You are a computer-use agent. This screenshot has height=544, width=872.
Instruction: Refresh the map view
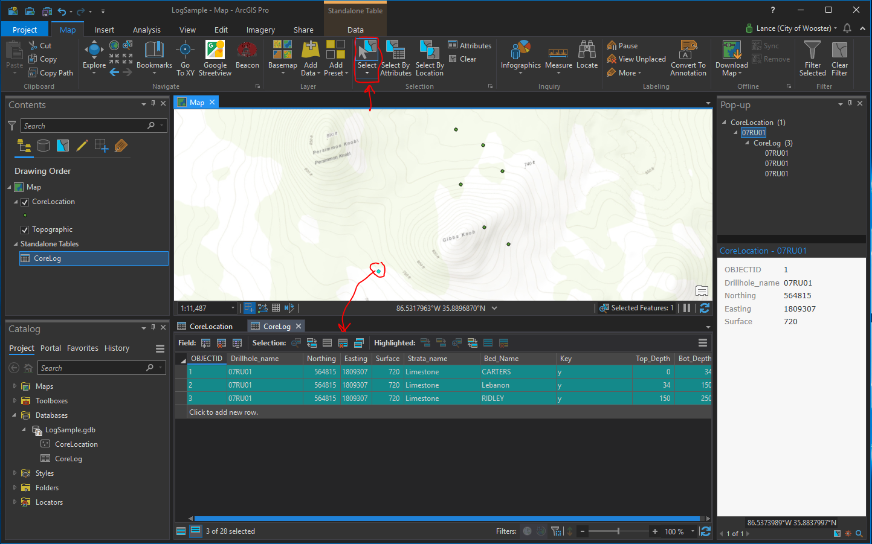point(705,308)
